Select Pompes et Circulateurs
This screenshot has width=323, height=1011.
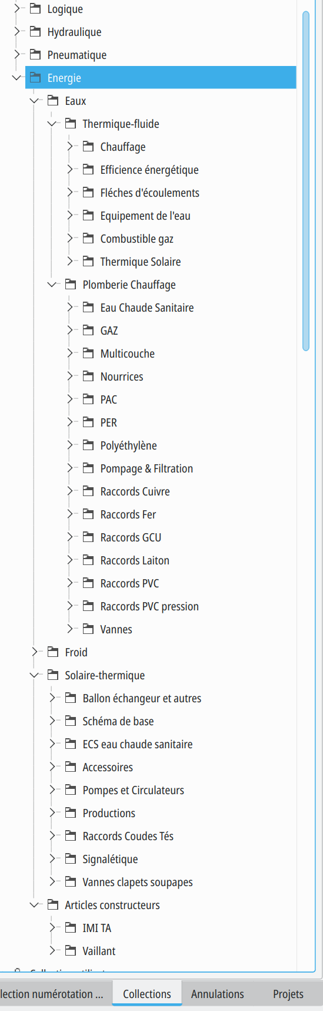click(133, 790)
